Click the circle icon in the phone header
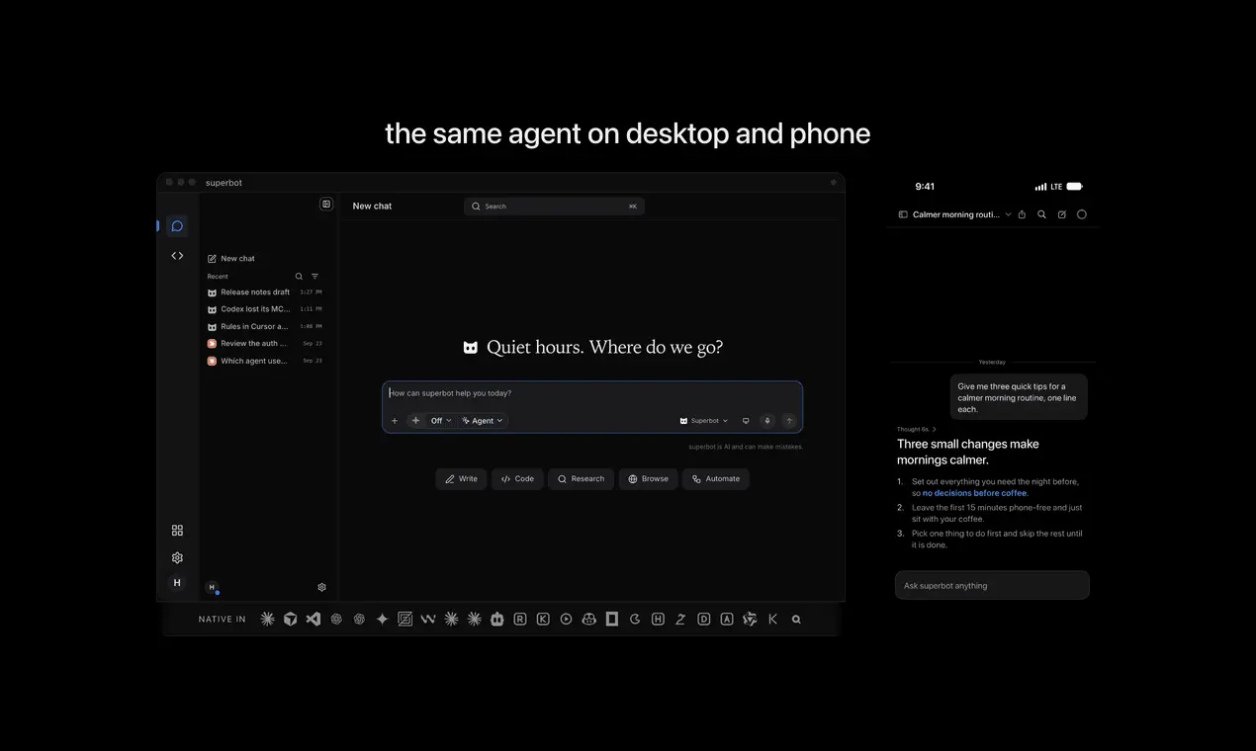The height and width of the screenshot is (751, 1256). click(x=1081, y=214)
